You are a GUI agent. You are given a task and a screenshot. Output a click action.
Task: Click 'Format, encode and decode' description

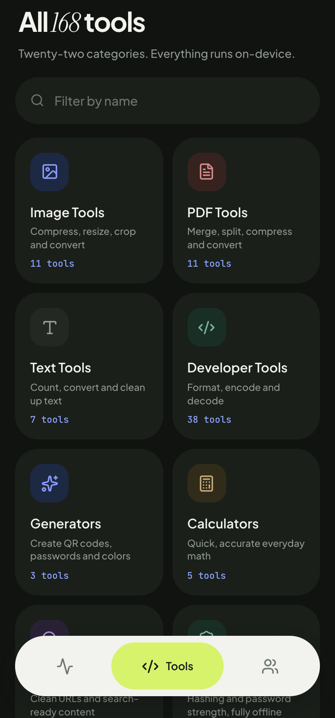point(234,394)
